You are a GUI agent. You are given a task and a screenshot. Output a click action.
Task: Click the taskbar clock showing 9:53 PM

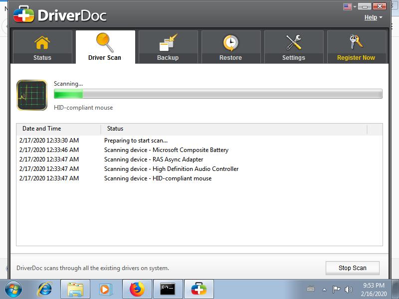pyautogui.click(x=374, y=290)
